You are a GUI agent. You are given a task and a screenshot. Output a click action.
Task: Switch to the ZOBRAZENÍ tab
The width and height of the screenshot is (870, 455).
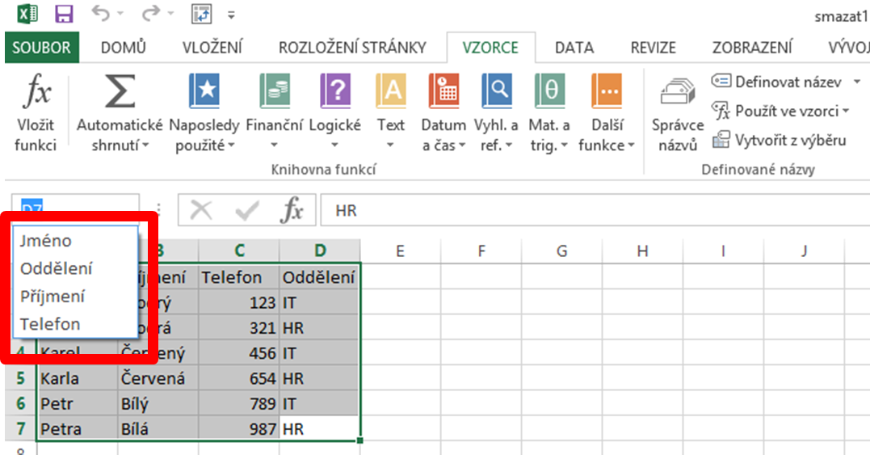(752, 48)
